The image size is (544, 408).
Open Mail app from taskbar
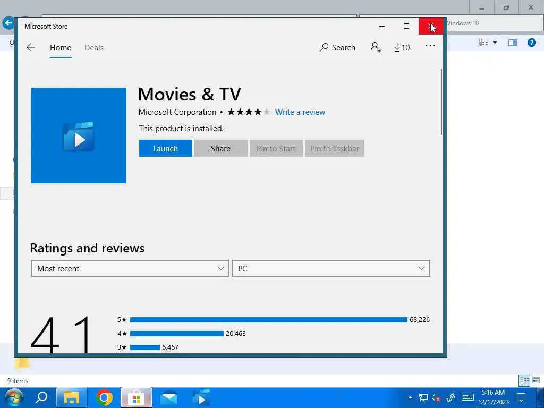169,397
